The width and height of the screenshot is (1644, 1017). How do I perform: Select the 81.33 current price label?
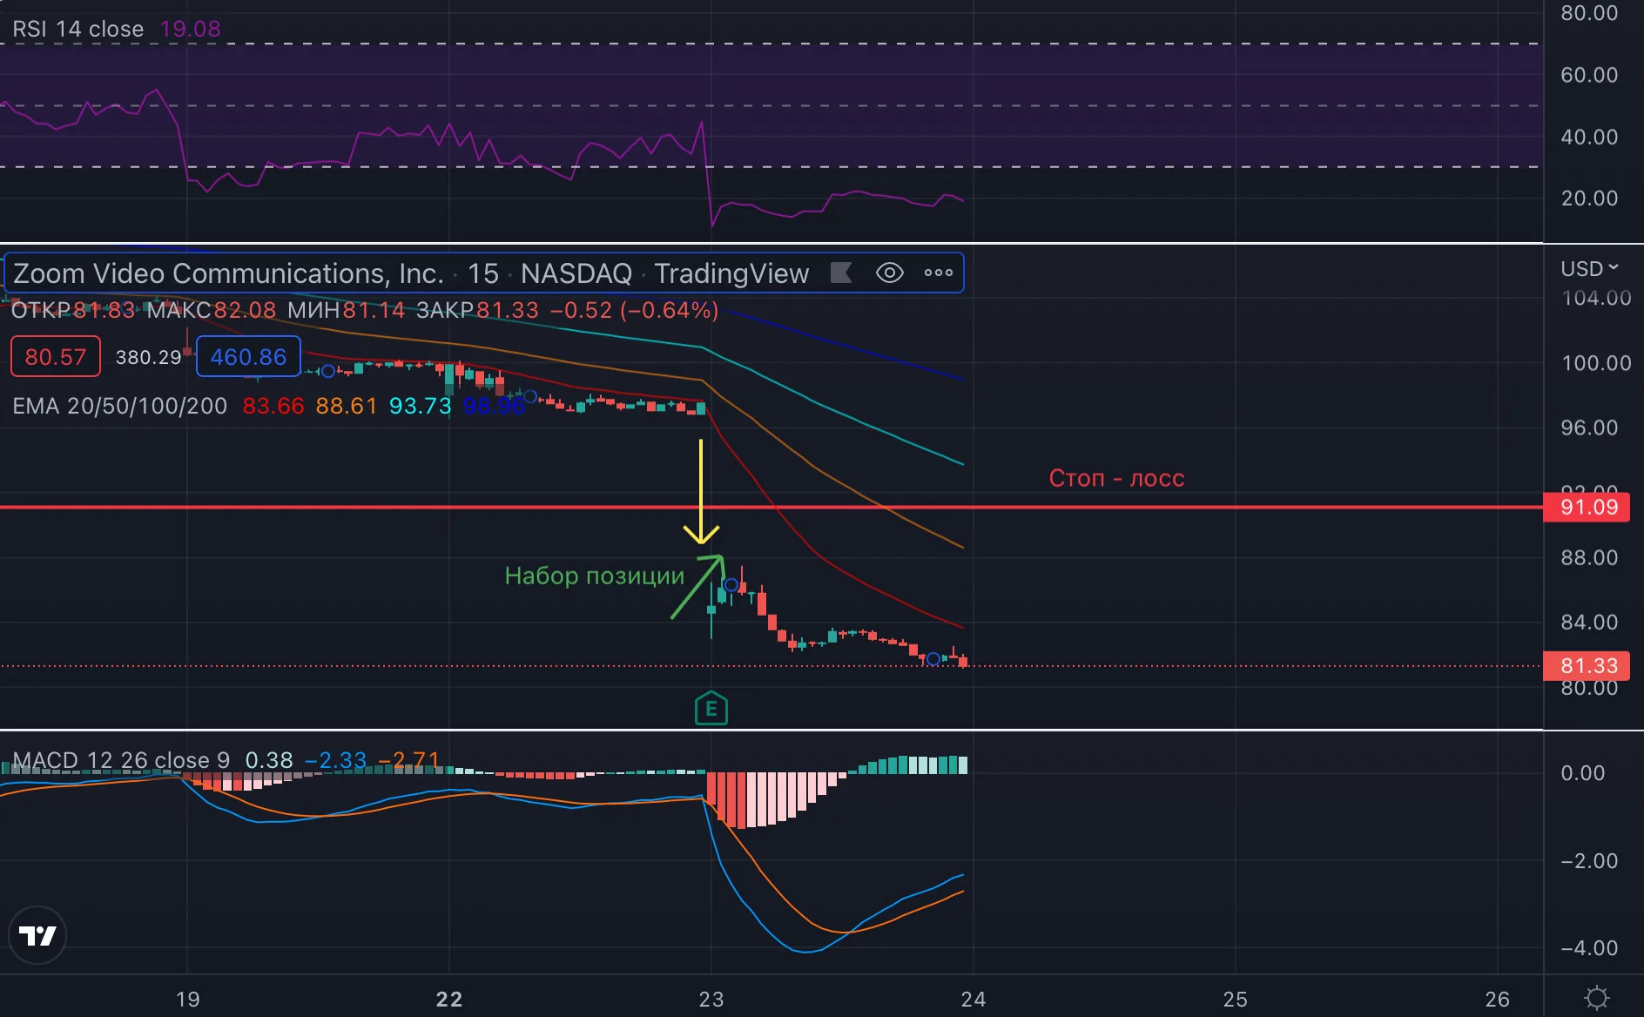[x=1587, y=665]
